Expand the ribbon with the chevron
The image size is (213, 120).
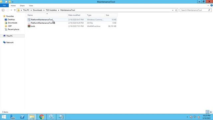tap(208, 6)
